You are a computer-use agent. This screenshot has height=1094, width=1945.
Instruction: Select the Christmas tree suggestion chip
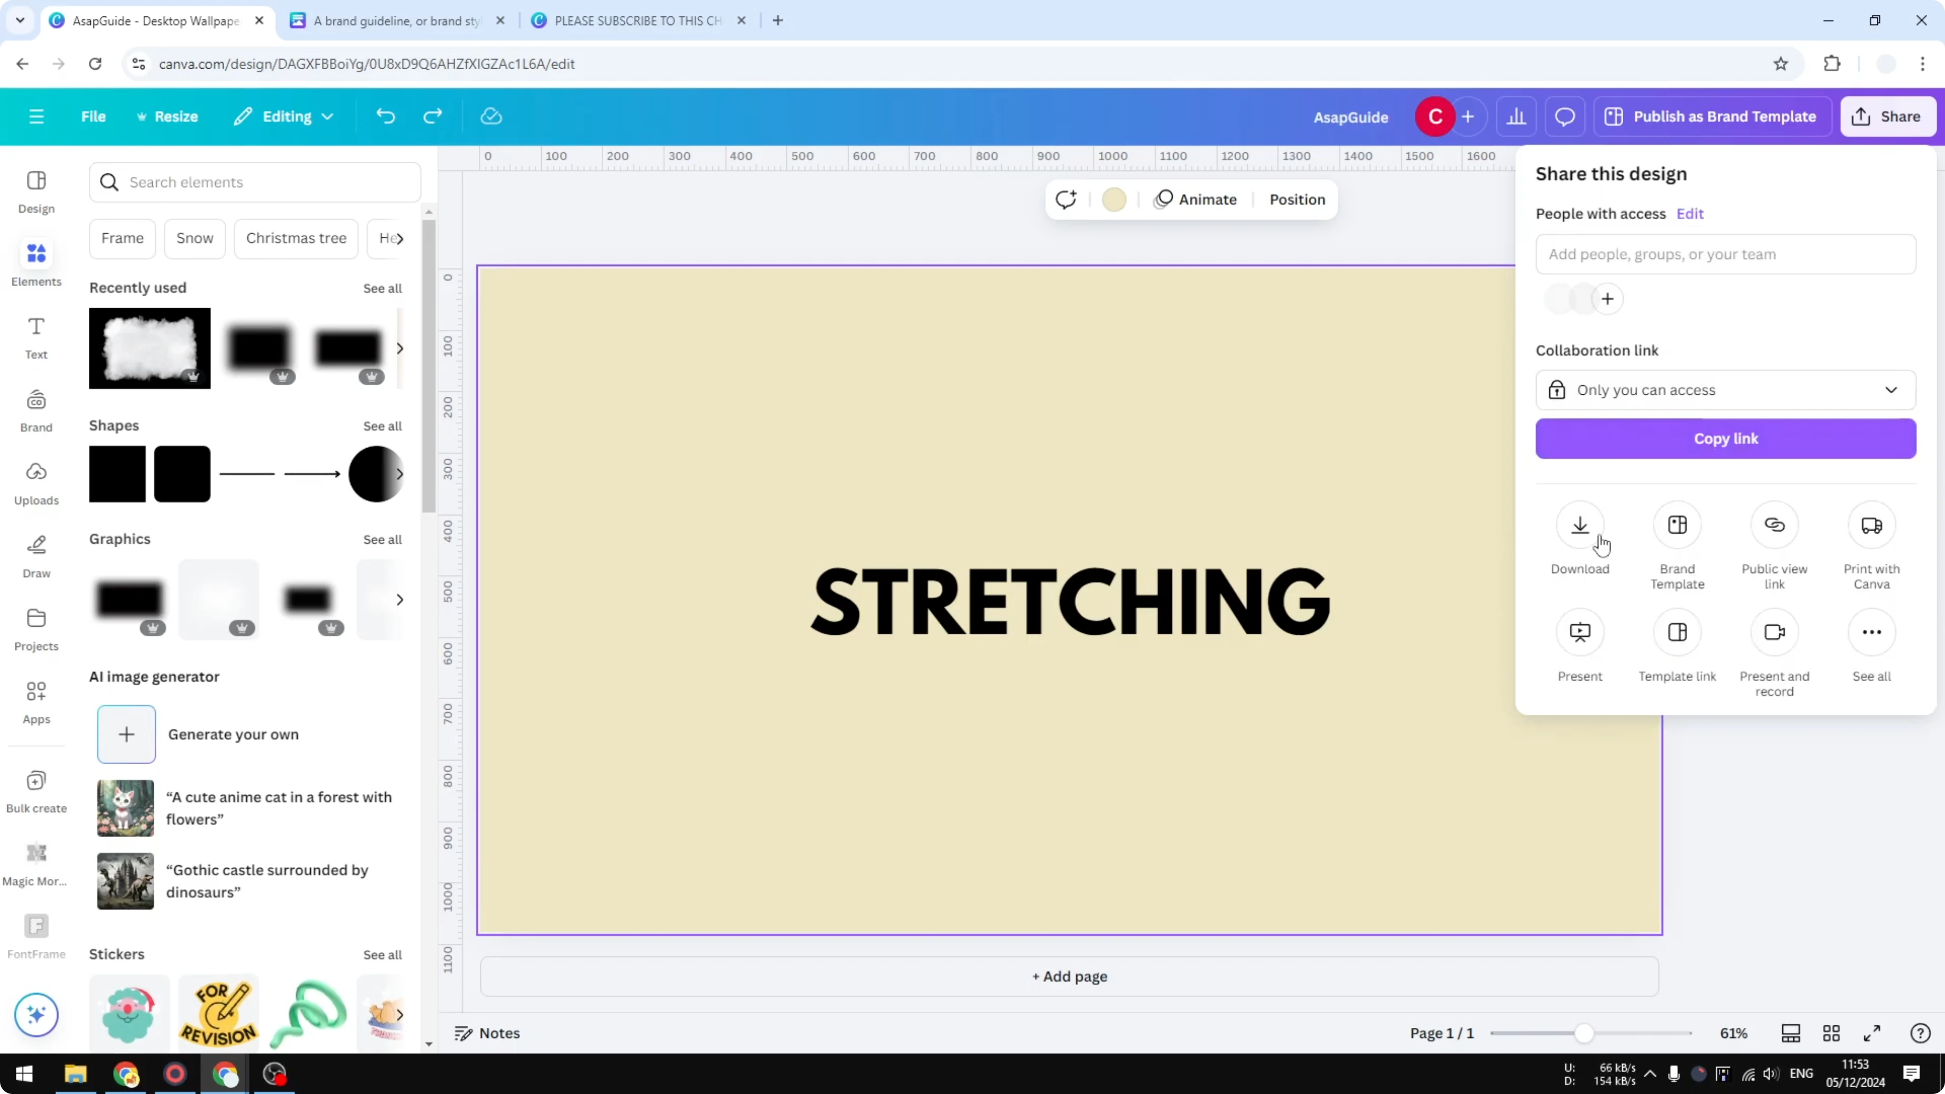click(296, 238)
